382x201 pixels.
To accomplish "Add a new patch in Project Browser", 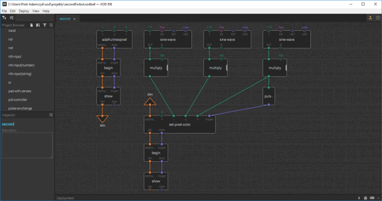I will [x=32, y=24].
